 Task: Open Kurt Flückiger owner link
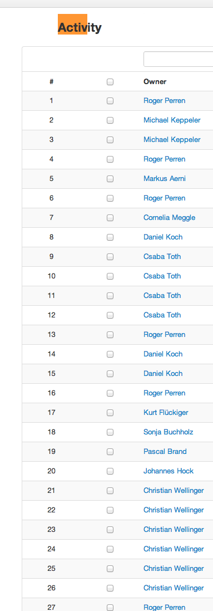[x=169, y=412]
